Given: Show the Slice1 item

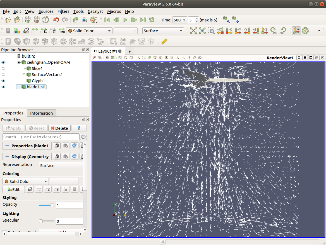Looking at the screenshot, I should click(x=3, y=68).
